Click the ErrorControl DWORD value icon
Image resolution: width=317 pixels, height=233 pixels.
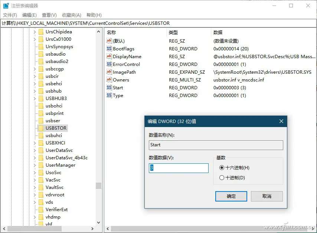[109, 64]
